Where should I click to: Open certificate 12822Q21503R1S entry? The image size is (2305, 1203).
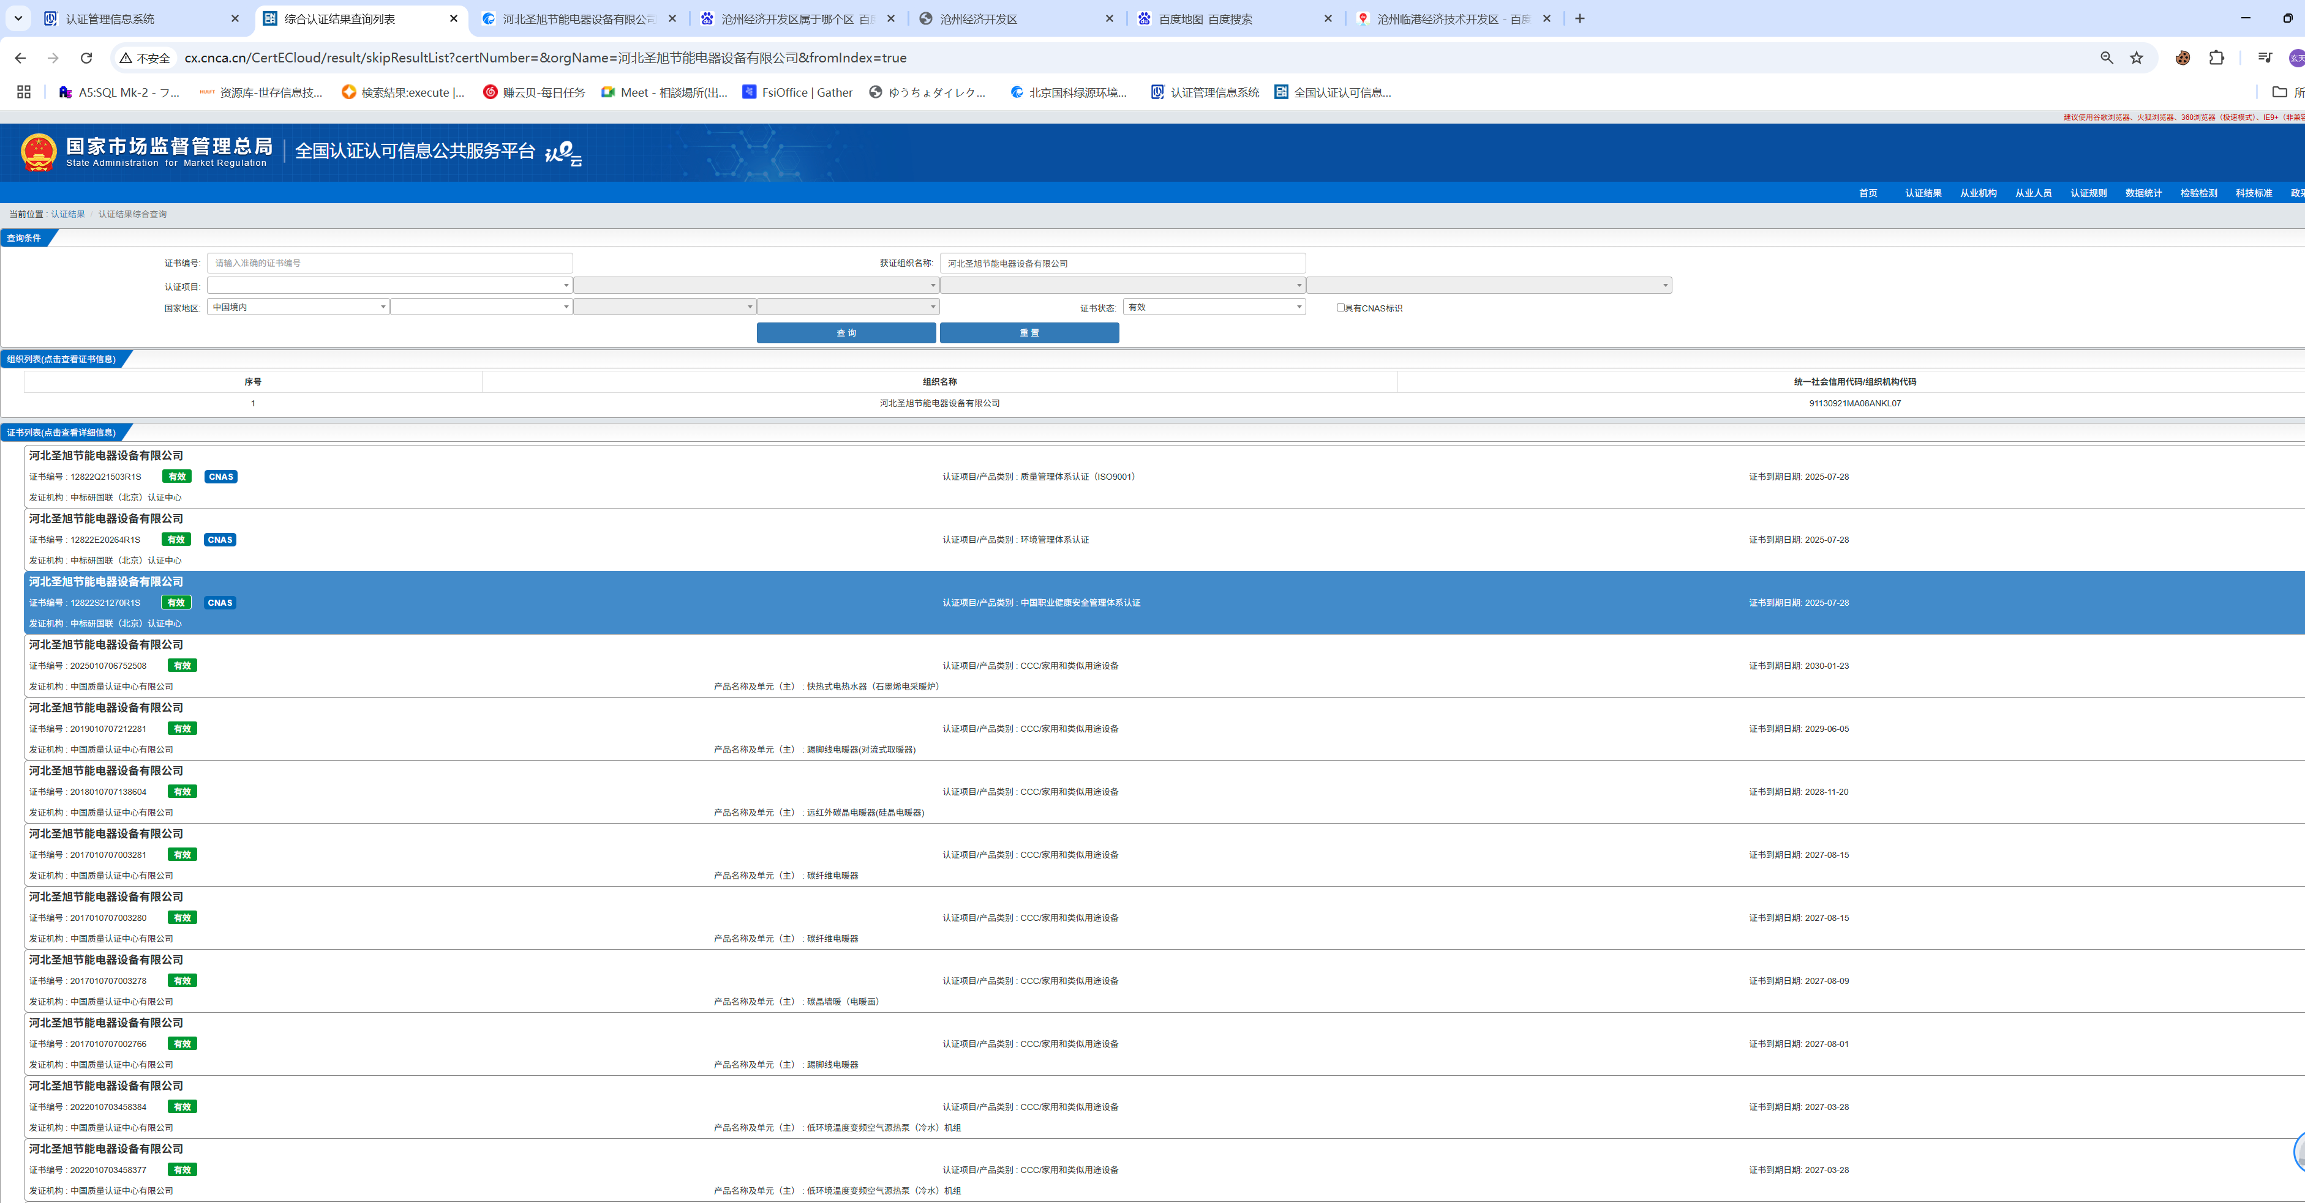pyautogui.click(x=1164, y=477)
